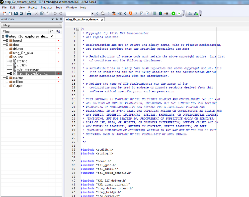Collapse the ntag_i2c_explorer_demo project node
This screenshot has height=197, width=249.
point(3,36)
